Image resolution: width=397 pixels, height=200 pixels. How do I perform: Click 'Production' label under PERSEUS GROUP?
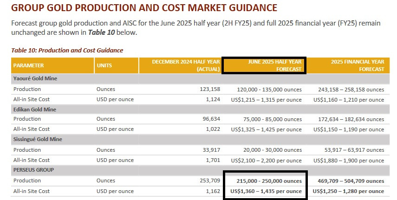click(27, 181)
